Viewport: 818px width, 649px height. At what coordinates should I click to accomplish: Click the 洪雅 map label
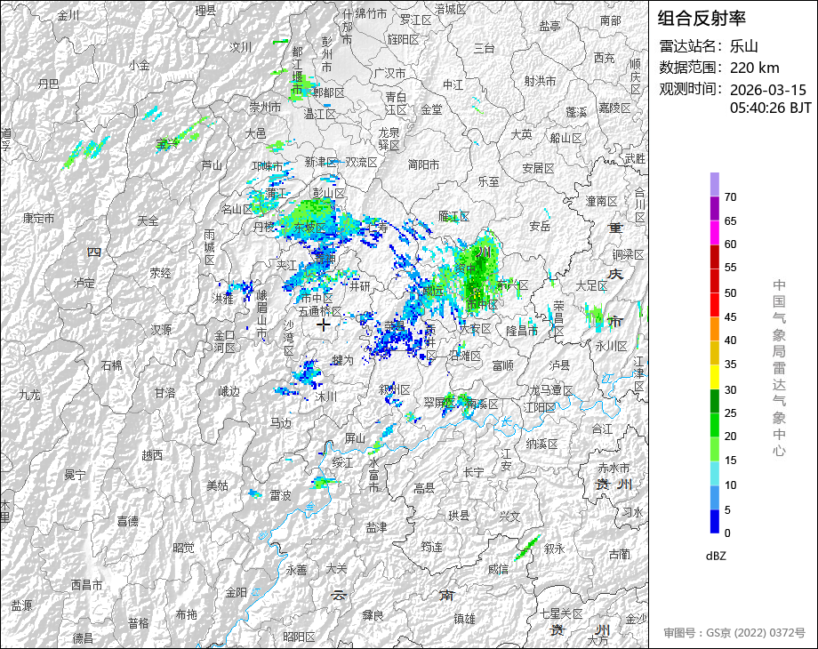coord(223,299)
